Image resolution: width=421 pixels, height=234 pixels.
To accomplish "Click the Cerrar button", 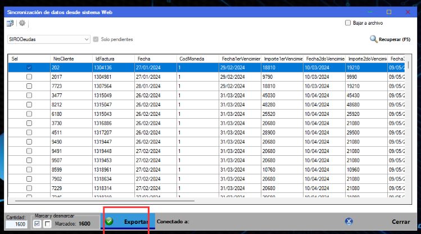I will [x=401, y=222].
